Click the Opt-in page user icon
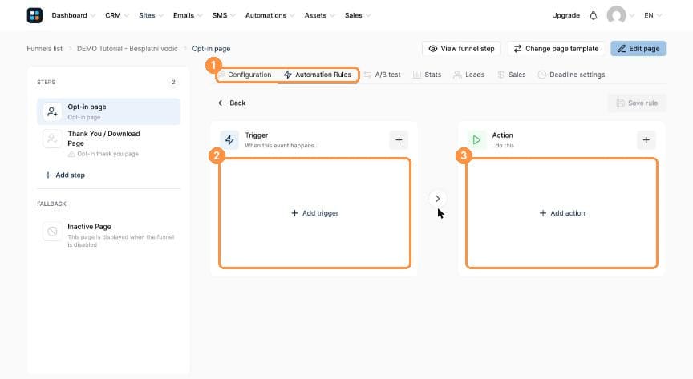The width and height of the screenshot is (693, 379). 52,111
